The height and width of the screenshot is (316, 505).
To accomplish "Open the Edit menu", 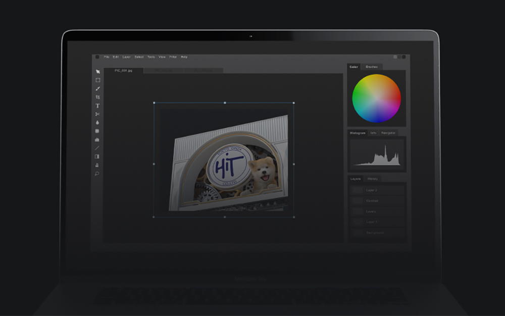I will coord(116,57).
